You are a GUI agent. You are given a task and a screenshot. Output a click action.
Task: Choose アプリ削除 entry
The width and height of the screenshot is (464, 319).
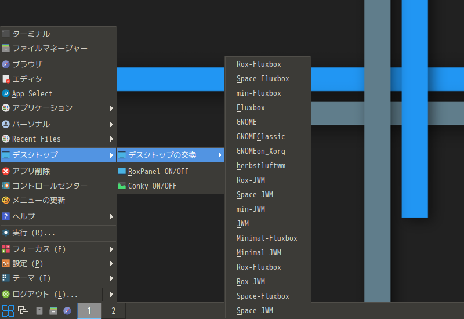(x=59, y=171)
